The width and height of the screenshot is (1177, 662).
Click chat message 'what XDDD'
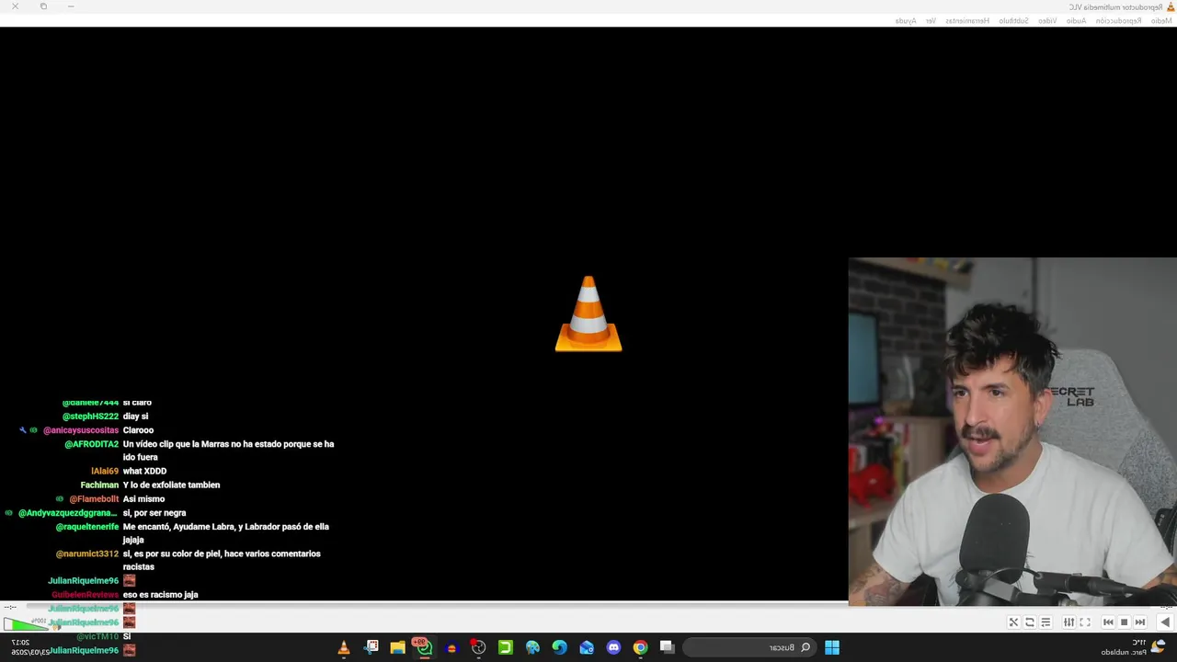click(x=144, y=472)
